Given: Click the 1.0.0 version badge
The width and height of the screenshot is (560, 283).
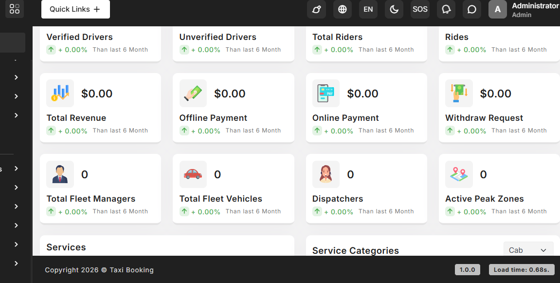Looking at the screenshot, I should (467, 270).
